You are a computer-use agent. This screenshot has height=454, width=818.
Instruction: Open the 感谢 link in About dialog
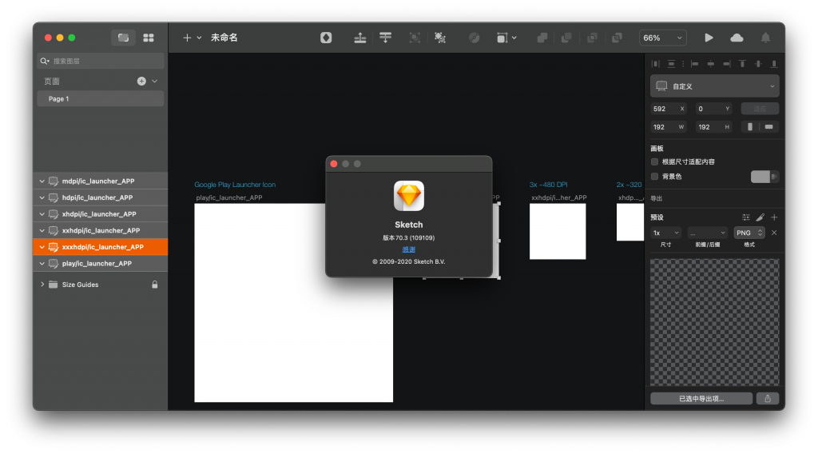(408, 249)
